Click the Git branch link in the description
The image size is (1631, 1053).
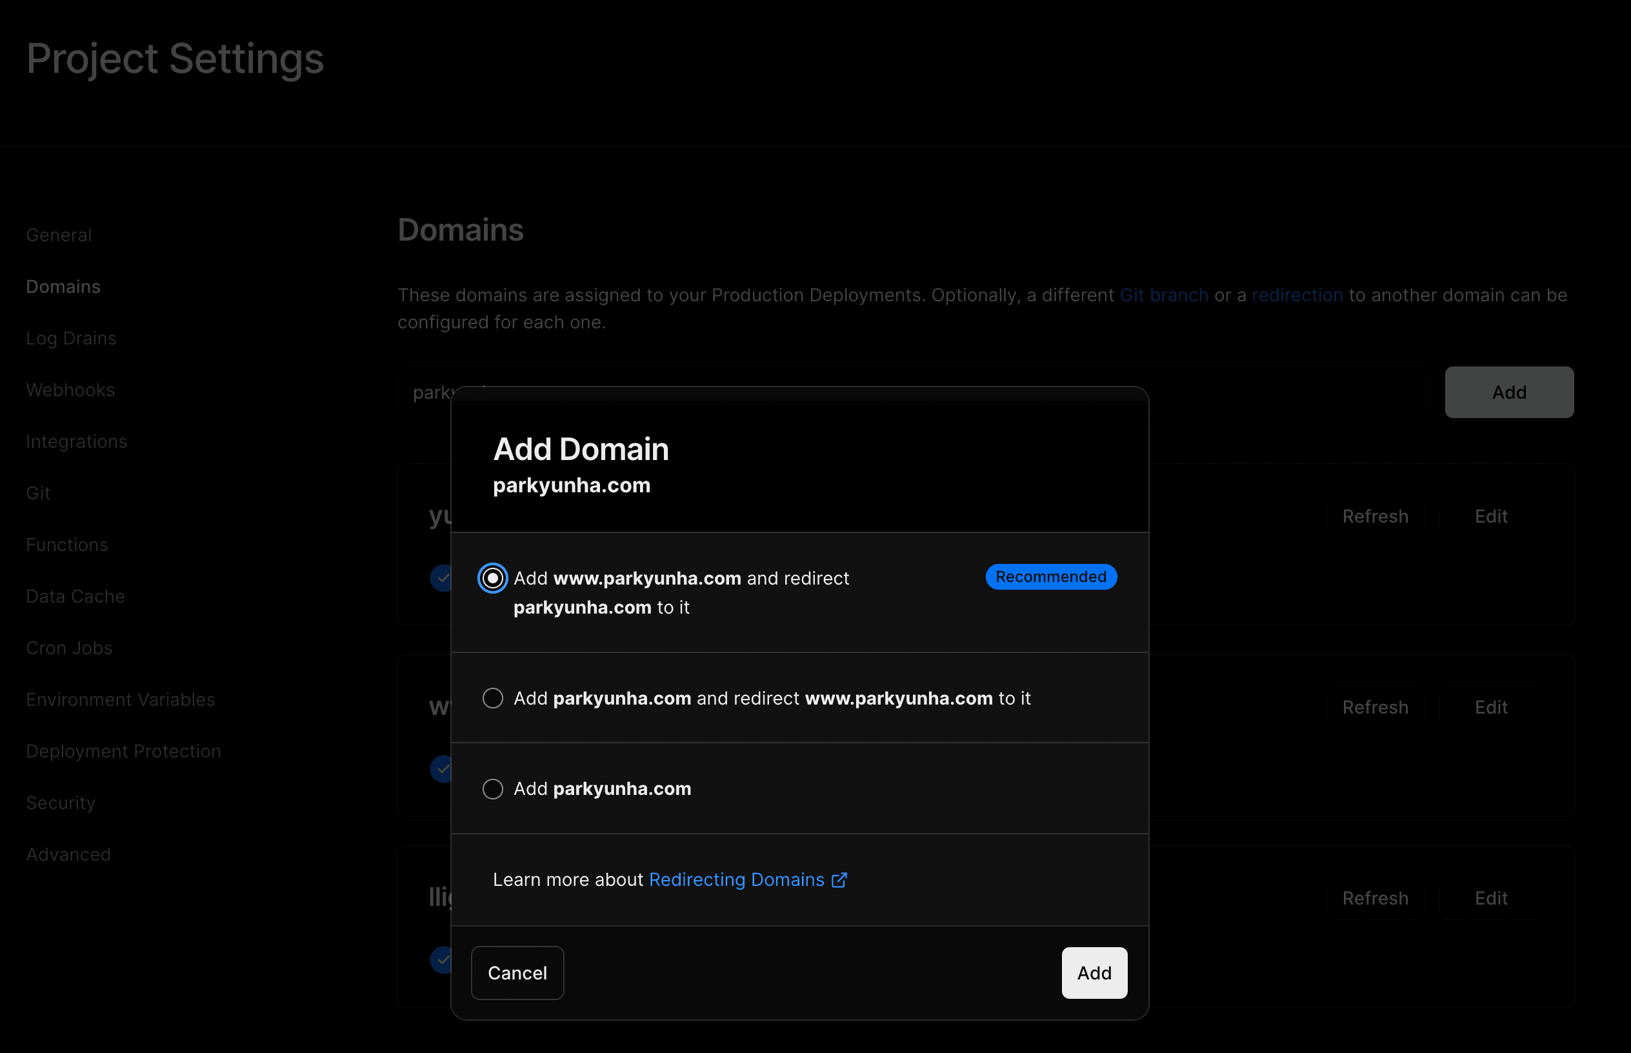(x=1163, y=296)
